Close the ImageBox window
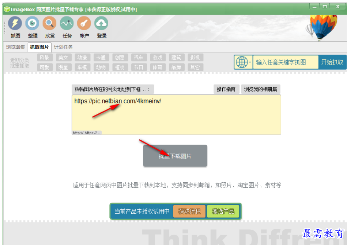Screen dimensions: 347x245 [x=338, y=7]
